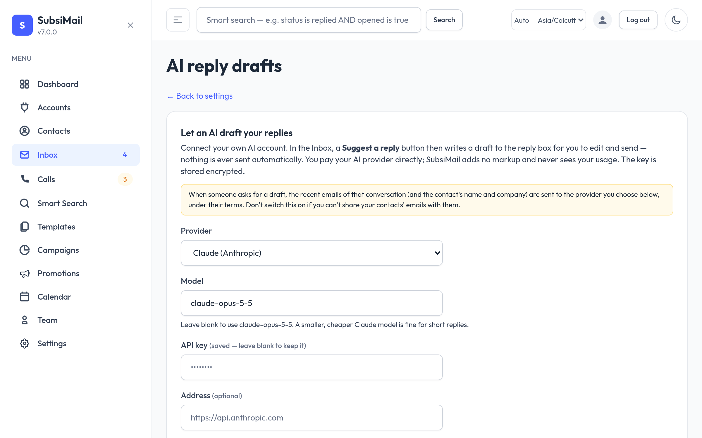This screenshot has width=702, height=438.
Task: Click the Calls count badge 3
Action: pos(125,179)
